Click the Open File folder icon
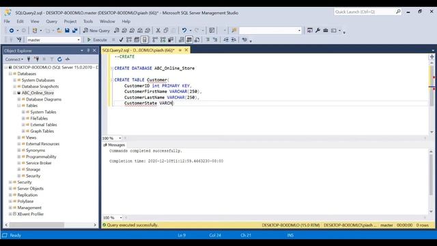 [x=59, y=31]
